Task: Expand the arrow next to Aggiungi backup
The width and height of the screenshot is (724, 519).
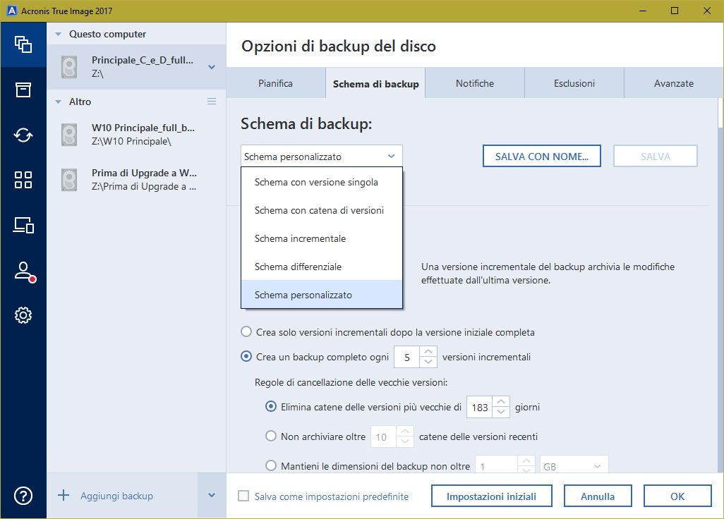Action: tap(212, 496)
